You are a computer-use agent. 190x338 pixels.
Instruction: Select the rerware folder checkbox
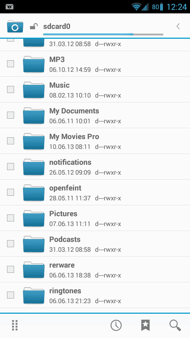(11, 269)
